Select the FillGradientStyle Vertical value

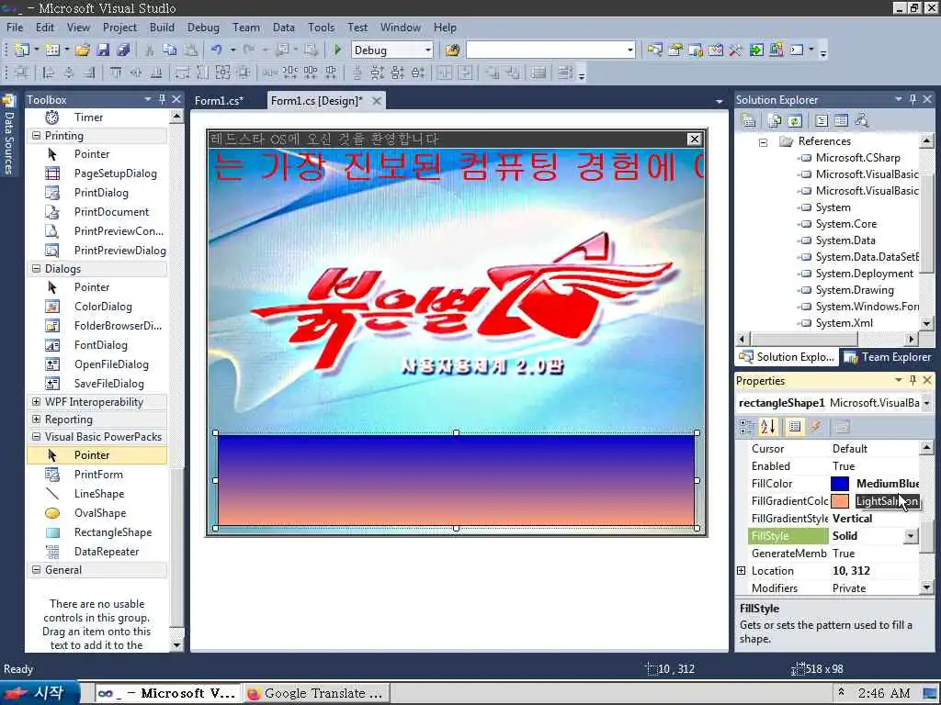point(852,519)
